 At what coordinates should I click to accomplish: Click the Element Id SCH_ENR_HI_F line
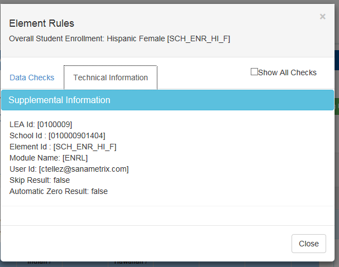[63, 147]
